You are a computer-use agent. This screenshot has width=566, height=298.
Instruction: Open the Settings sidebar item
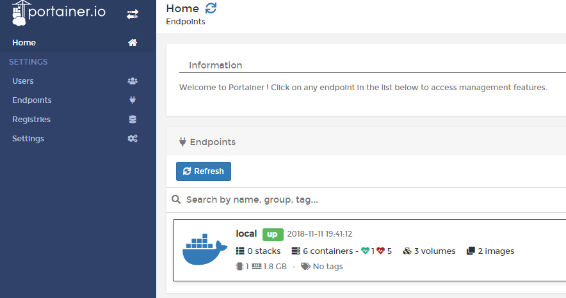(x=28, y=139)
